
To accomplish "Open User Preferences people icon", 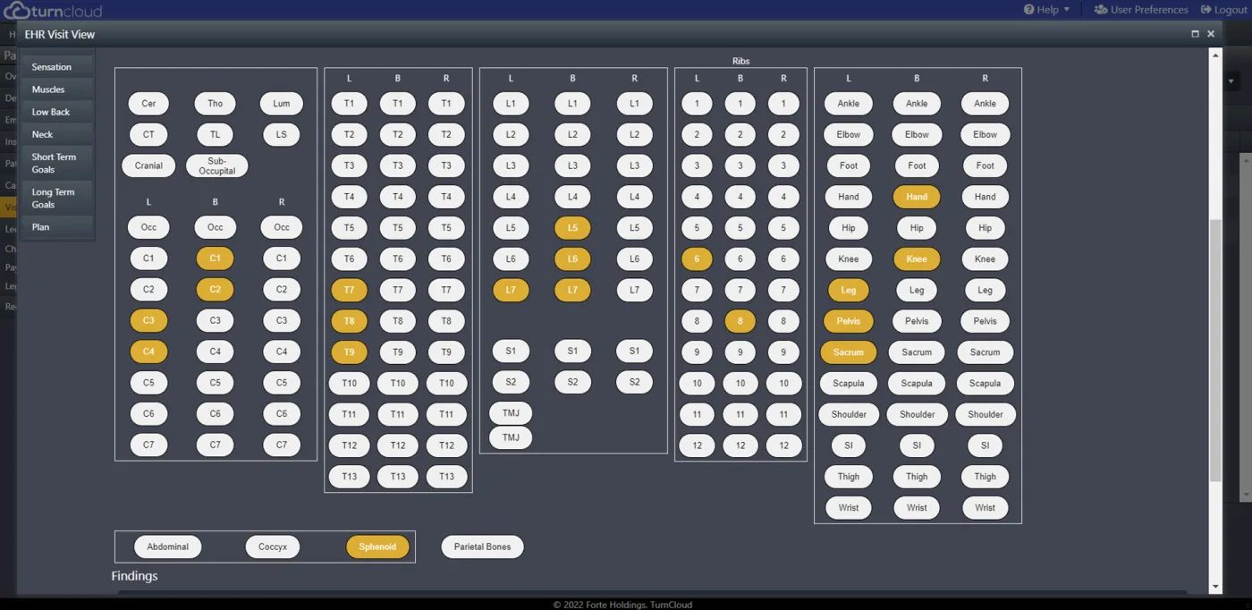I will (1101, 10).
